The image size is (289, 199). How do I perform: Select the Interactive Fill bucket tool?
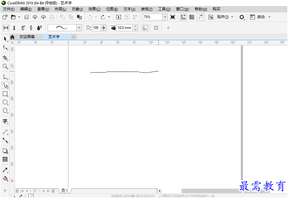click(5, 179)
